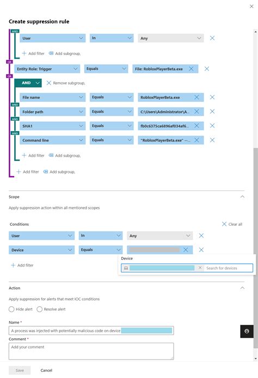Open the AND operator dropdown of subgroup
The image size is (258, 378).
click(28, 83)
